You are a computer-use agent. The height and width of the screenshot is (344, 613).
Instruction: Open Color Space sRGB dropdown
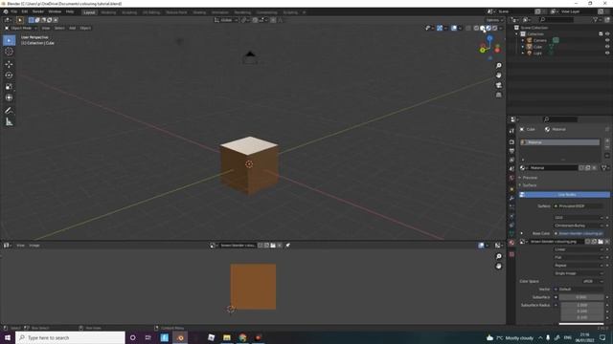point(592,281)
